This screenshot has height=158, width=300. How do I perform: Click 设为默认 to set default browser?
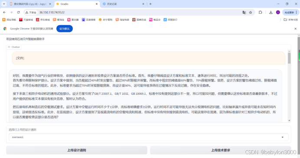click(x=65, y=29)
